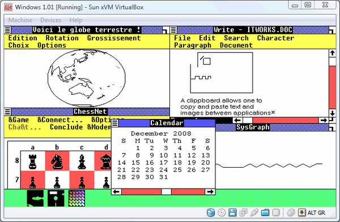This screenshot has width=340, height=222.
Task: Click the clipboard picture in Write document
Action: pyautogui.click(x=222, y=72)
